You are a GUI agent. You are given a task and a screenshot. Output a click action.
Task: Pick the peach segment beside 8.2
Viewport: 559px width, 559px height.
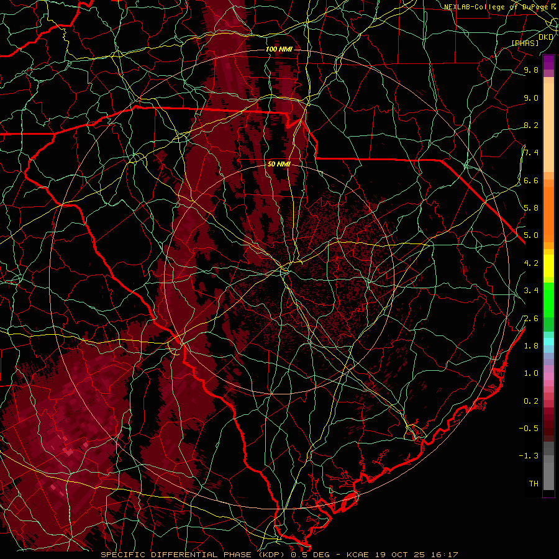(548, 127)
